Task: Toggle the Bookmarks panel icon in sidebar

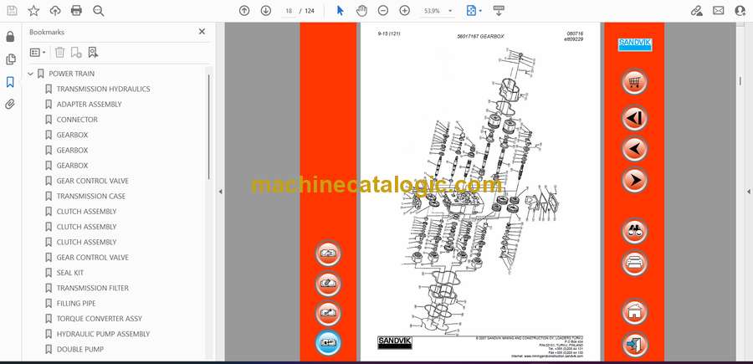Action: (x=10, y=82)
